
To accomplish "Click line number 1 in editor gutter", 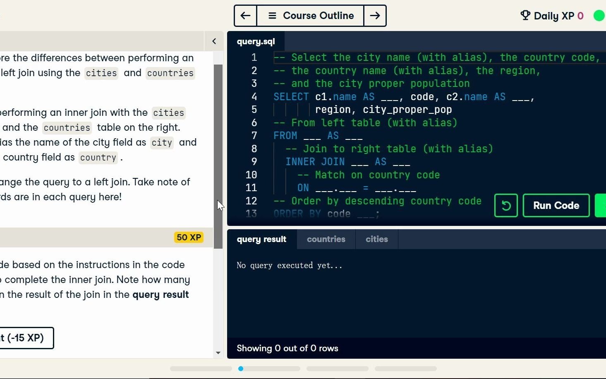I will tap(254, 58).
